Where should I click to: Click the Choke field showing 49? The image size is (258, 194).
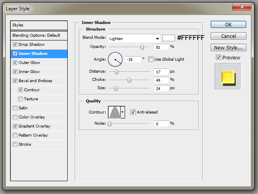click(161, 80)
